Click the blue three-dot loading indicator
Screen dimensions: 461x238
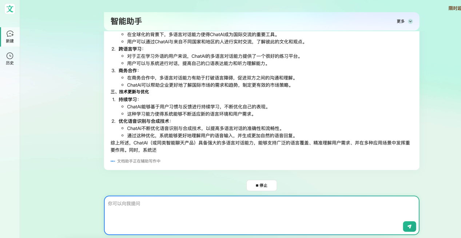(113, 161)
